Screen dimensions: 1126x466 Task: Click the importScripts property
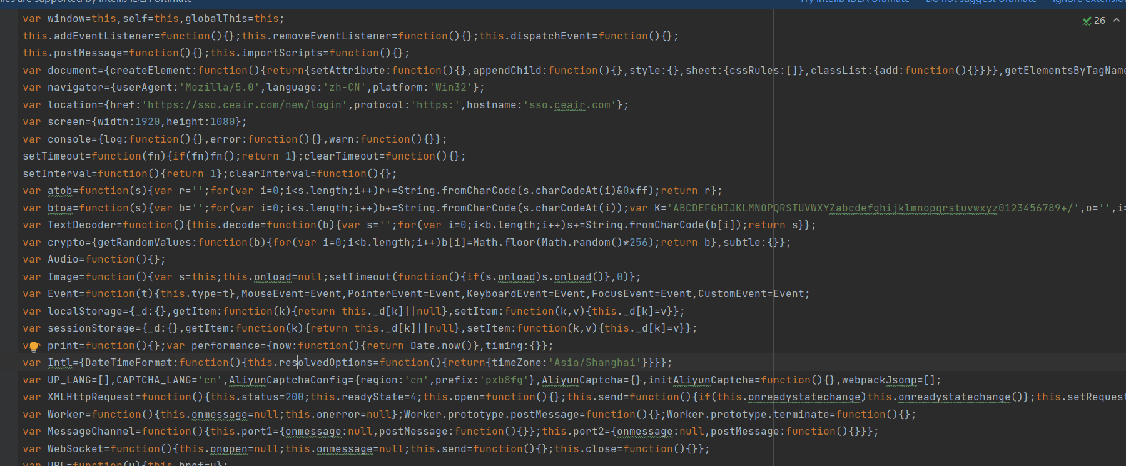tap(282, 53)
